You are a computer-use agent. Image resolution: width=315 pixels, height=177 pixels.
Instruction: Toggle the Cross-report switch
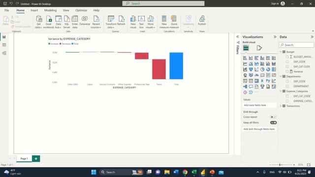tap(273, 117)
